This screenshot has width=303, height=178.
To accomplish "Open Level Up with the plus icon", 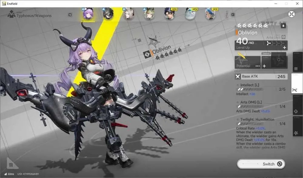I will [x=285, y=48].
